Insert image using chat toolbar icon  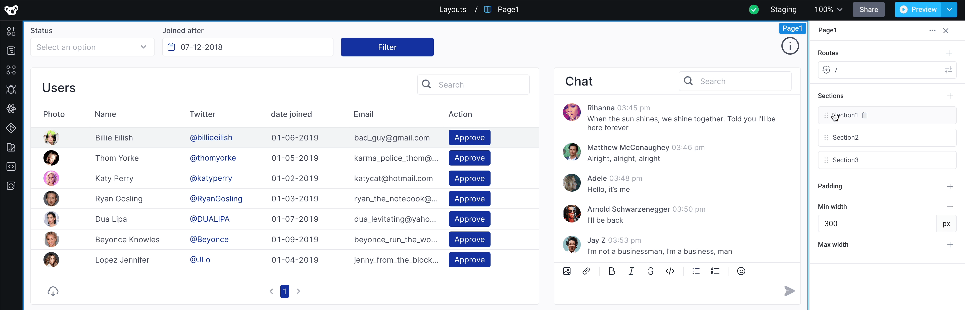point(567,271)
